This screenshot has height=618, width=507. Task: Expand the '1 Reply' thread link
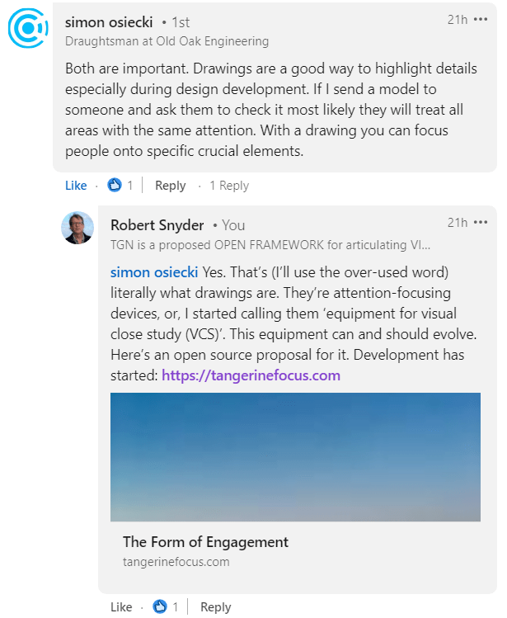[x=228, y=186]
